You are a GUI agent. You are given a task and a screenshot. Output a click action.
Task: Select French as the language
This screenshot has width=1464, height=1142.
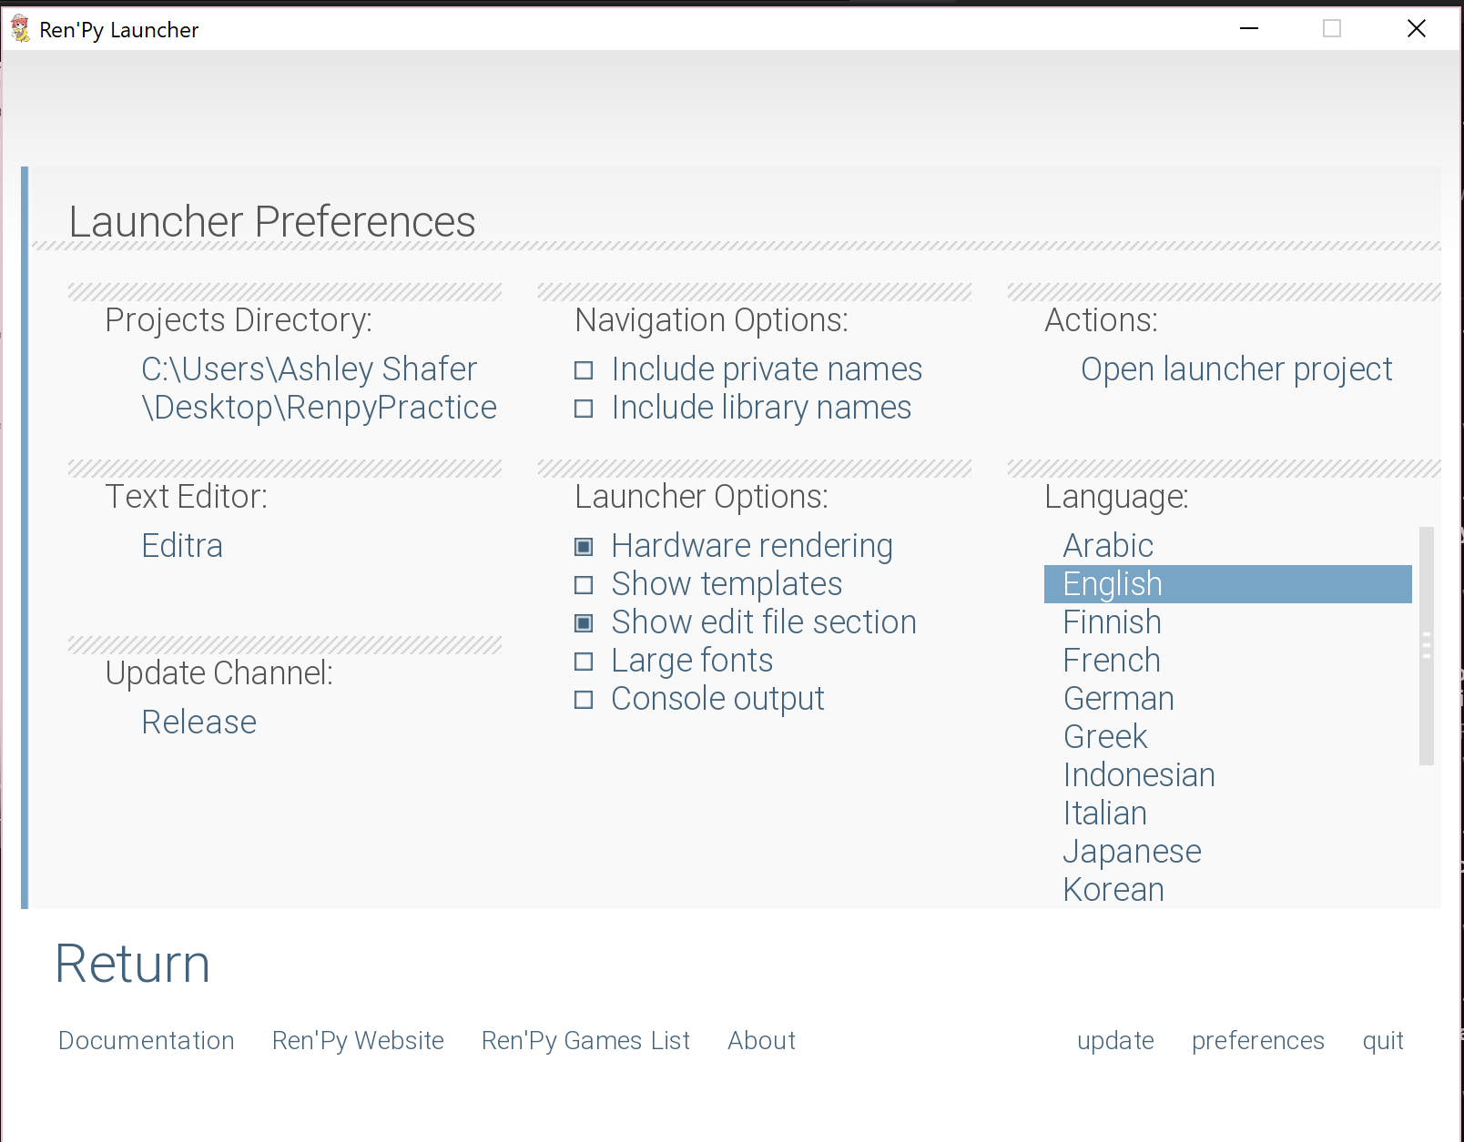(1111, 661)
